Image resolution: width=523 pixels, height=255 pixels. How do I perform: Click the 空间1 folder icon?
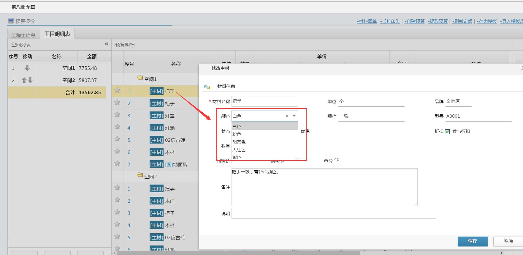pyautogui.click(x=140, y=78)
